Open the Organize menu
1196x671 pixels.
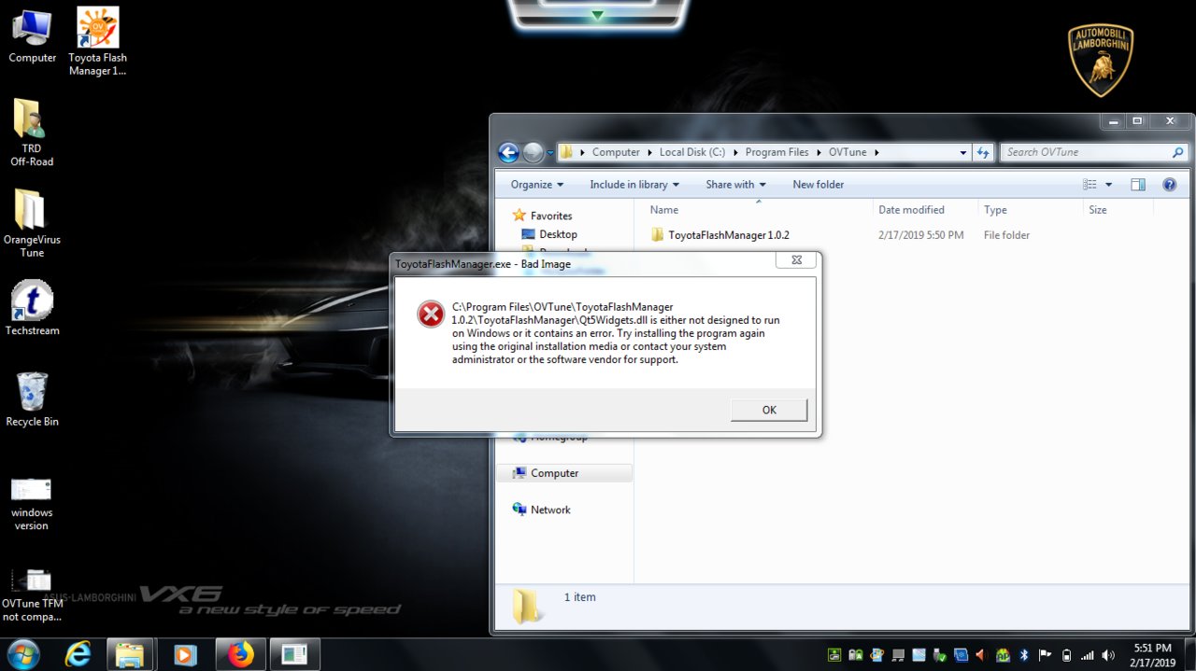pos(537,185)
